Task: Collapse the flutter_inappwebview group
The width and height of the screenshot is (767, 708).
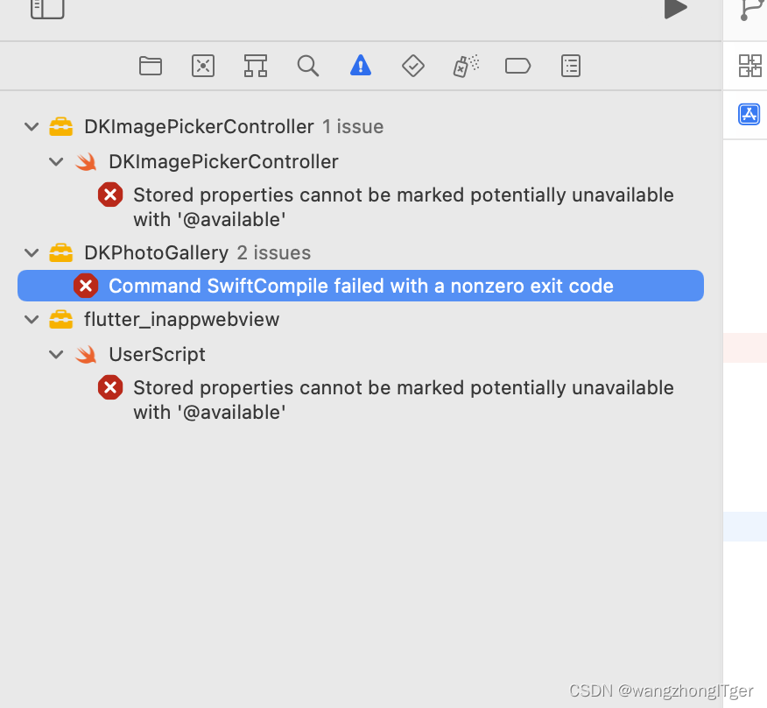Action: point(32,319)
